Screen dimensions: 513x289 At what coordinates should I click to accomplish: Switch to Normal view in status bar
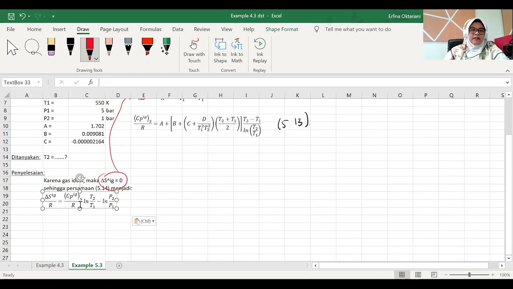point(402,275)
